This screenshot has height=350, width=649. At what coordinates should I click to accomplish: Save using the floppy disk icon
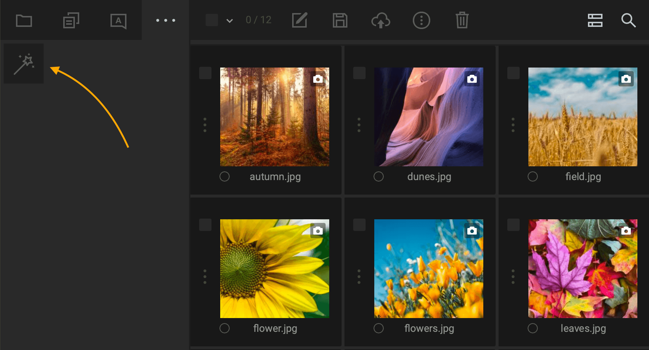point(340,20)
